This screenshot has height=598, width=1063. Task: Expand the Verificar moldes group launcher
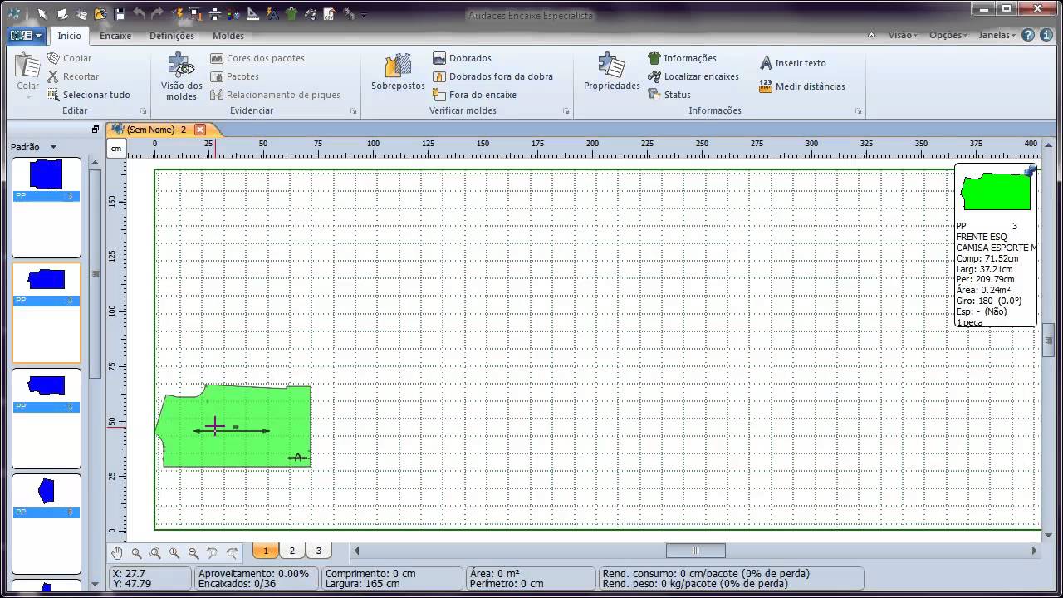(x=566, y=110)
